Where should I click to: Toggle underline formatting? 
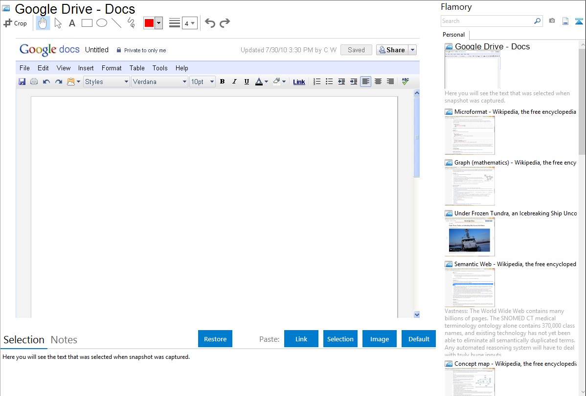(x=247, y=82)
